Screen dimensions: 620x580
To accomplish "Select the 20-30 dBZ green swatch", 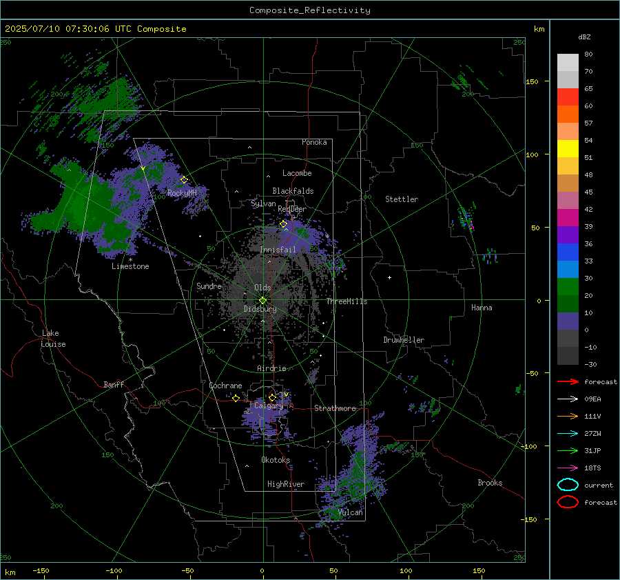I will point(568,286).
